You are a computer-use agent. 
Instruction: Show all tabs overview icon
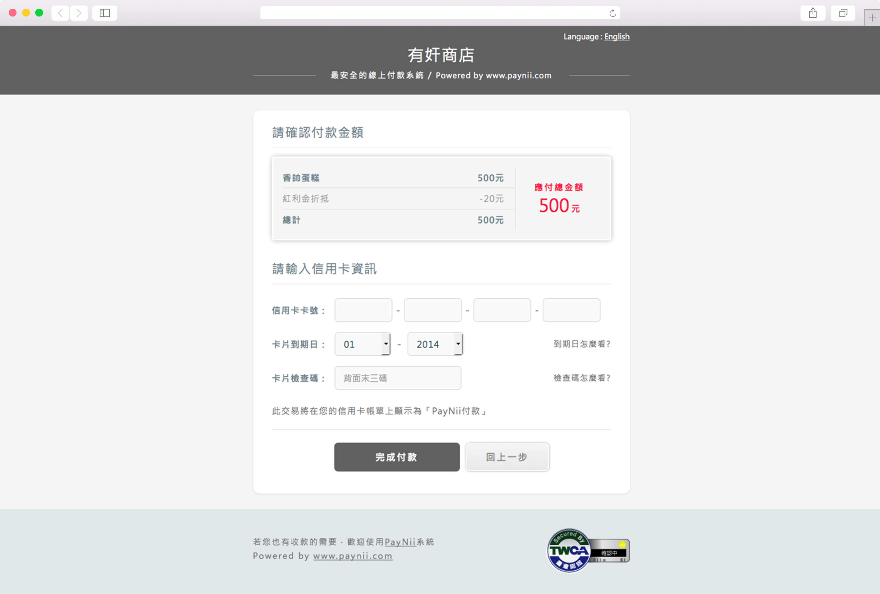[x=843, y=13]
